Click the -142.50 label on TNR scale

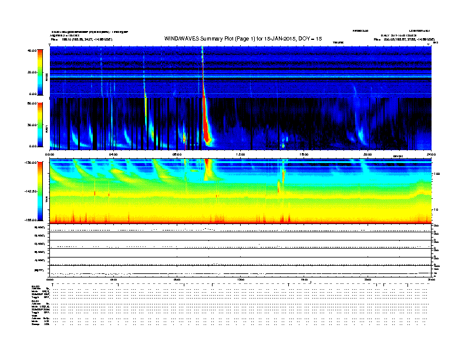coord(31,191)
